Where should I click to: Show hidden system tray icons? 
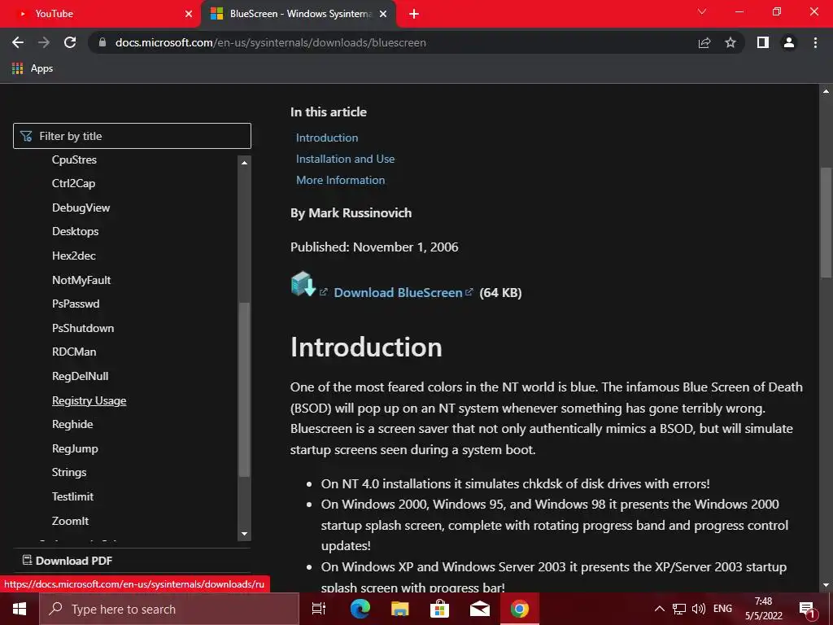(x=659, y=609)
